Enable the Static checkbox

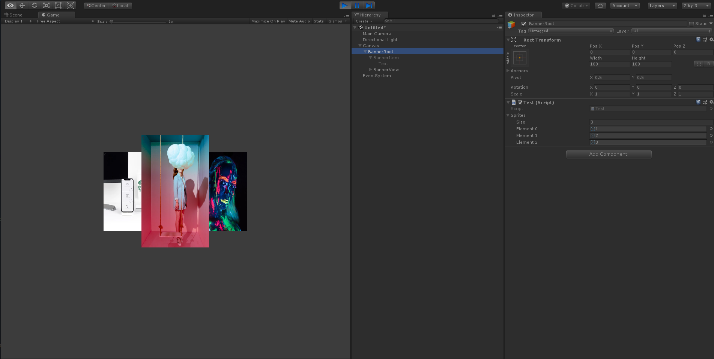[x=691, y=24]
